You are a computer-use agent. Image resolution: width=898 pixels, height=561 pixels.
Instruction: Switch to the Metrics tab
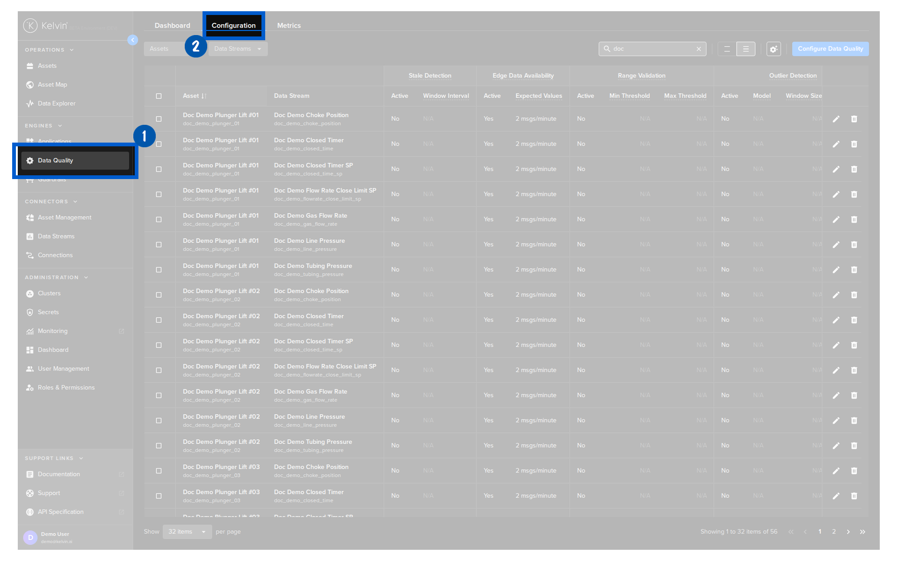tap(289, 25)
